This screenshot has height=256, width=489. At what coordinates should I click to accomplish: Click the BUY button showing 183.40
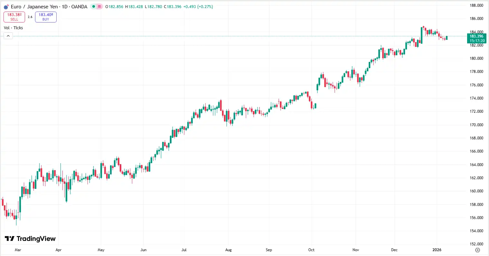(46, 17)
